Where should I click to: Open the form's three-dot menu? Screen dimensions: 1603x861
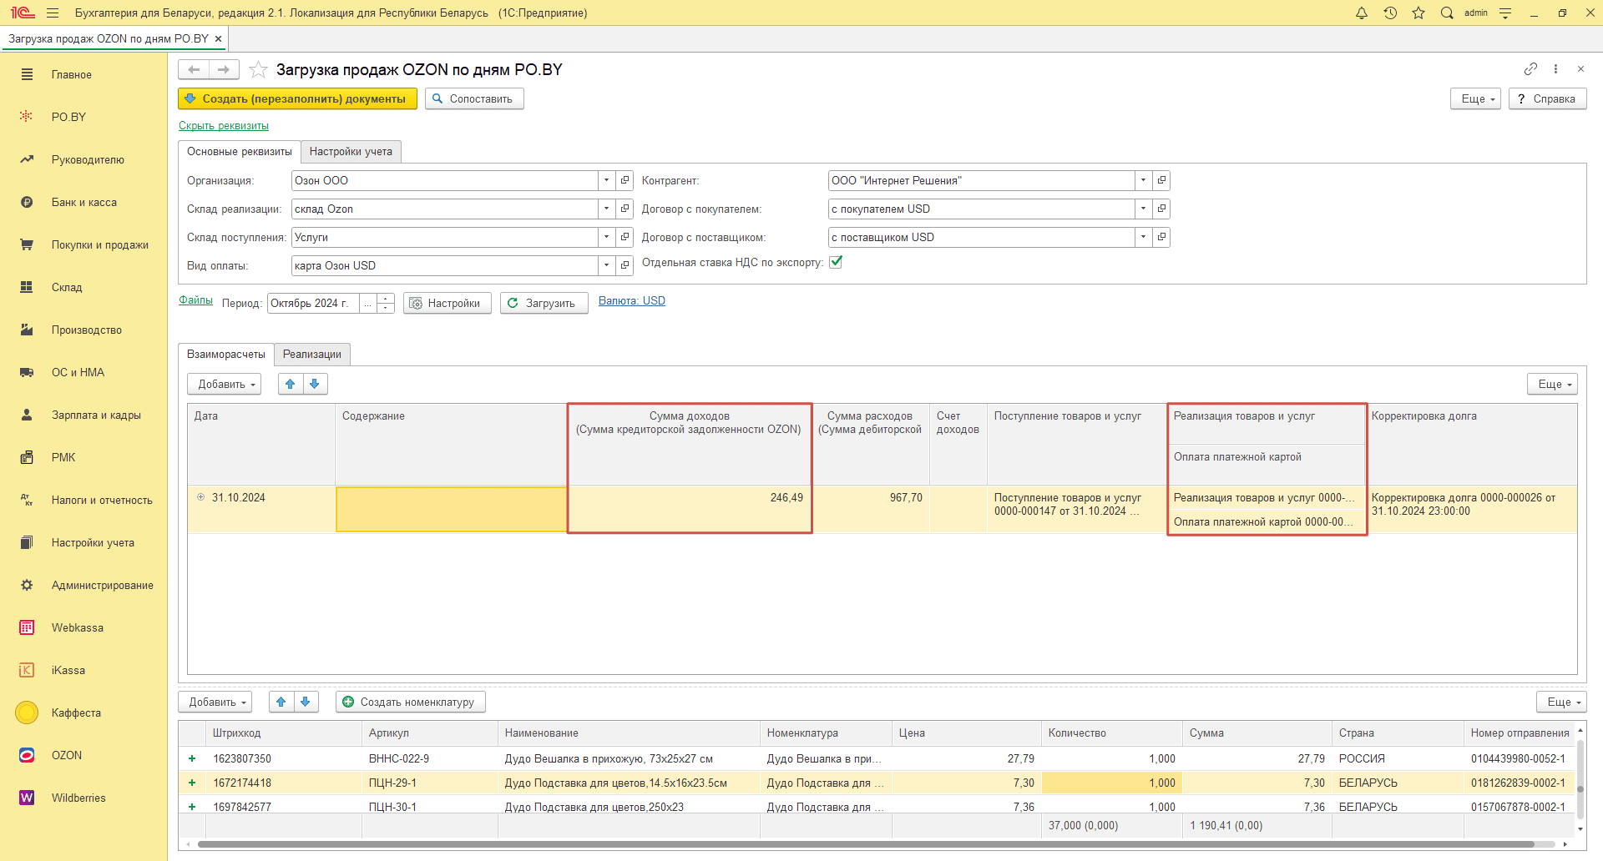pos(1555,68)
